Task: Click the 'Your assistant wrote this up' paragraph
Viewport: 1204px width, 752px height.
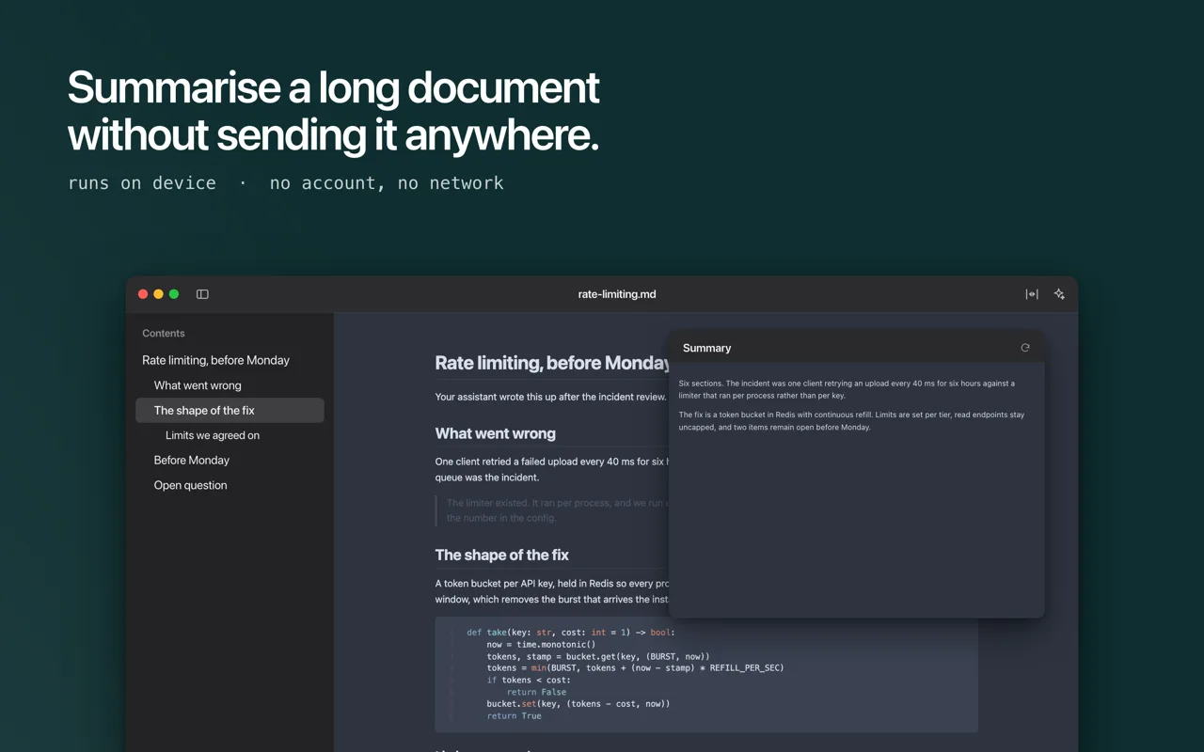Action: (x=551, y=397)
